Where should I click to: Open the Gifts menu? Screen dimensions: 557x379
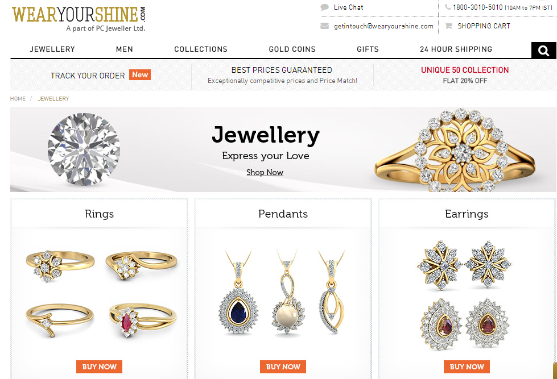tap(368, 49)
